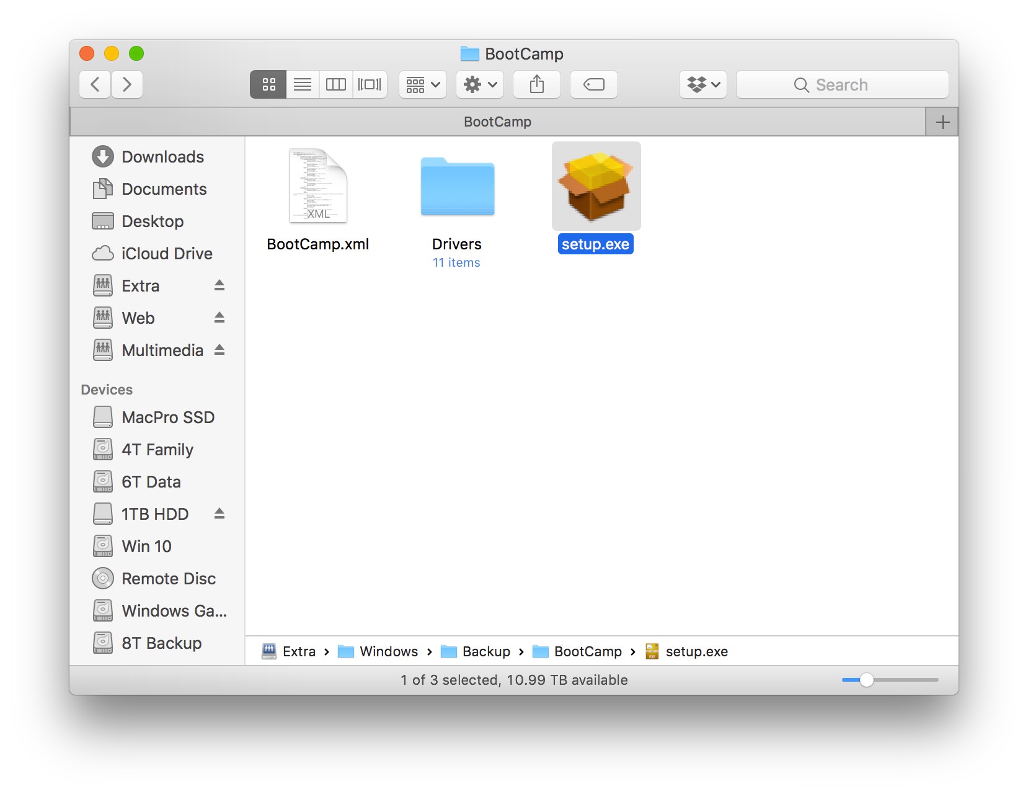Click the Edit Tags button
The image size is (1028, 794).
click(594, 84)
